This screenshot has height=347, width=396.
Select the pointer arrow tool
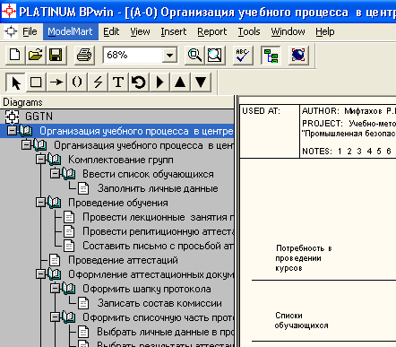pyautogui.click(x=16, y=82)
